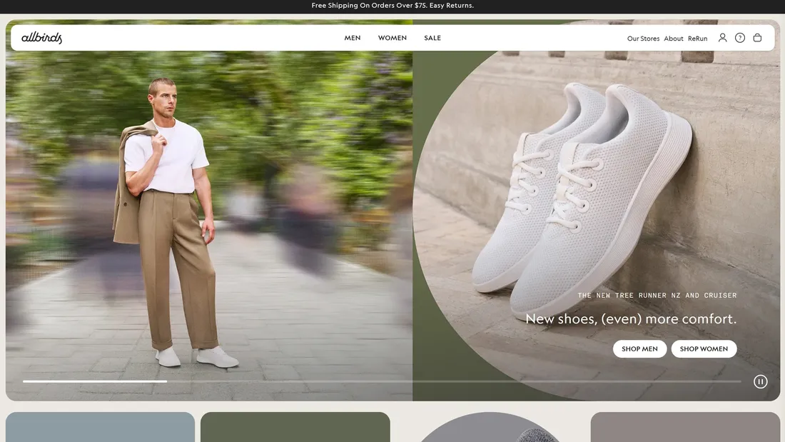Open the ReRun link
Screen dimensions: 785x442
(x=697, y=39)
